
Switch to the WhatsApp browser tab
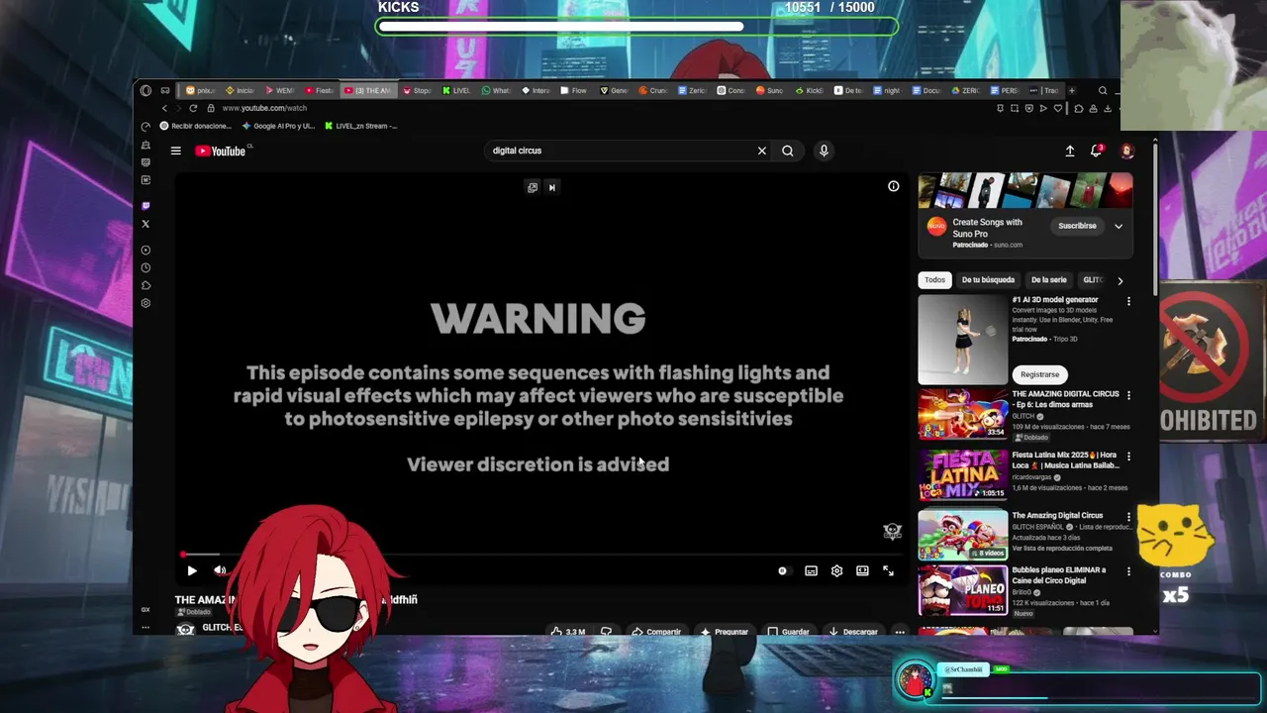pos(496,90)
